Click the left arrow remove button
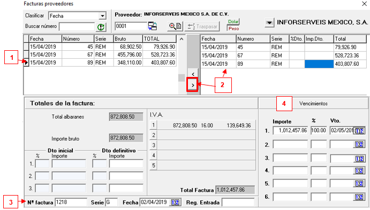The width and height of the screenshot is (370, 210). (193, 74)
